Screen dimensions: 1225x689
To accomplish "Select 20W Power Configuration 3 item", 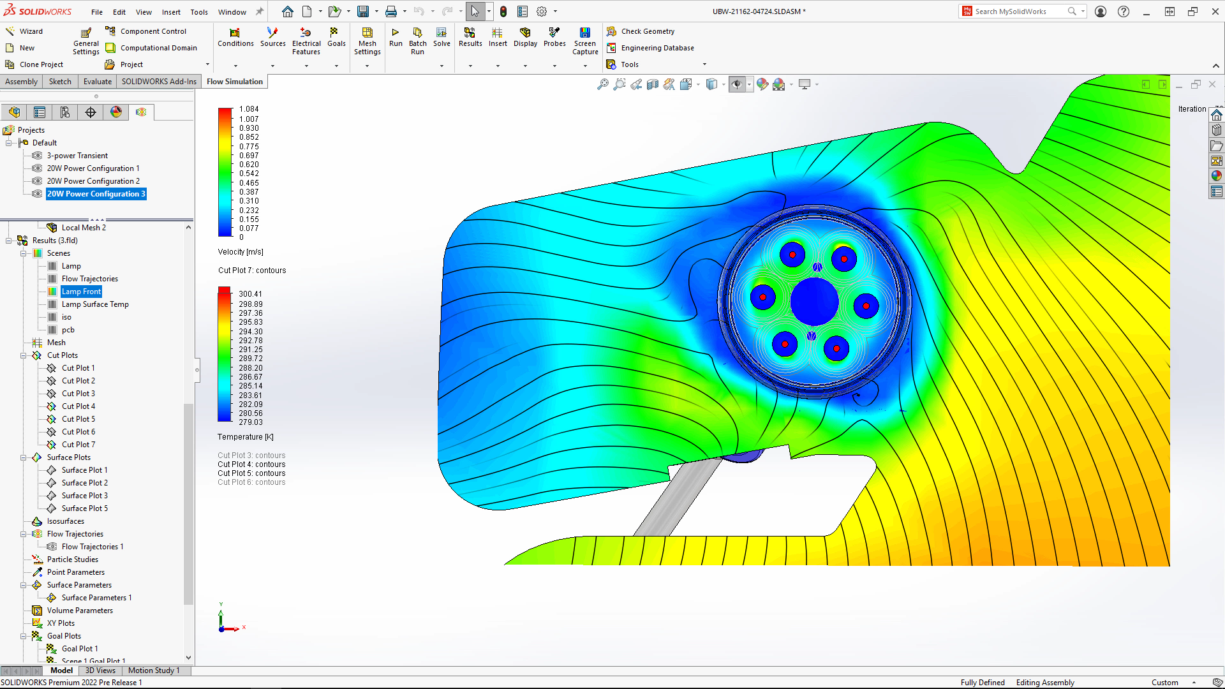I will [95, 193].
